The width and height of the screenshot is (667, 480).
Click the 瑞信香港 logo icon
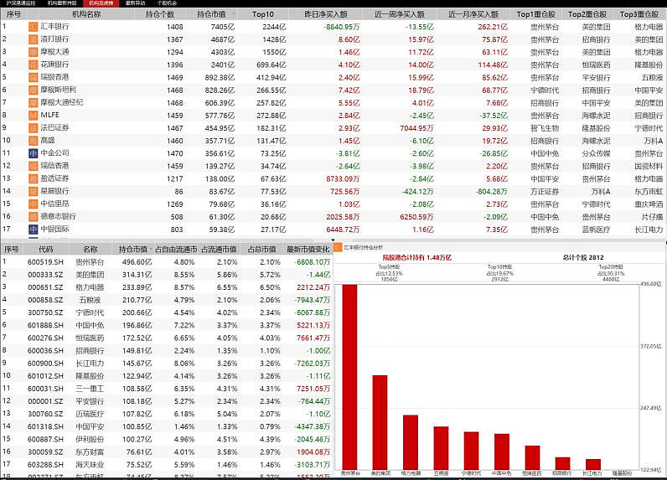coord(34,166)
